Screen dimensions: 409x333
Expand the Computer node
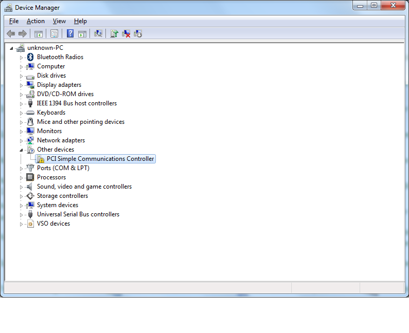[21, 67]
